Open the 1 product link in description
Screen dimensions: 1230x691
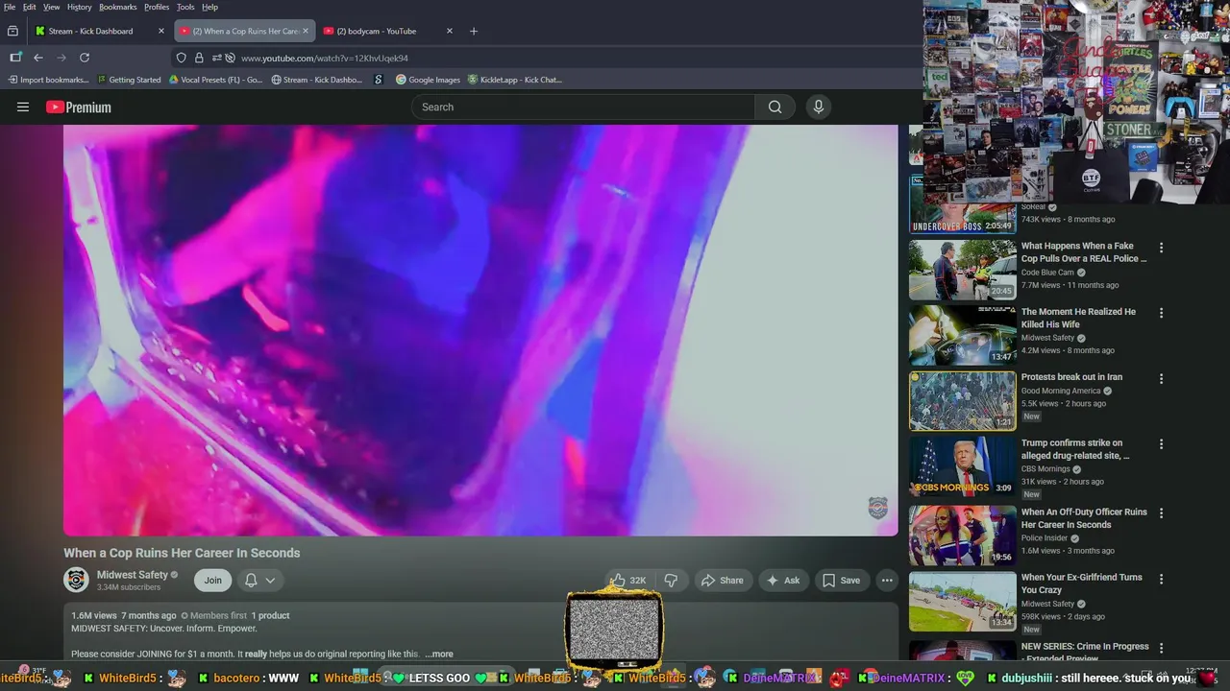pos(270,616)
